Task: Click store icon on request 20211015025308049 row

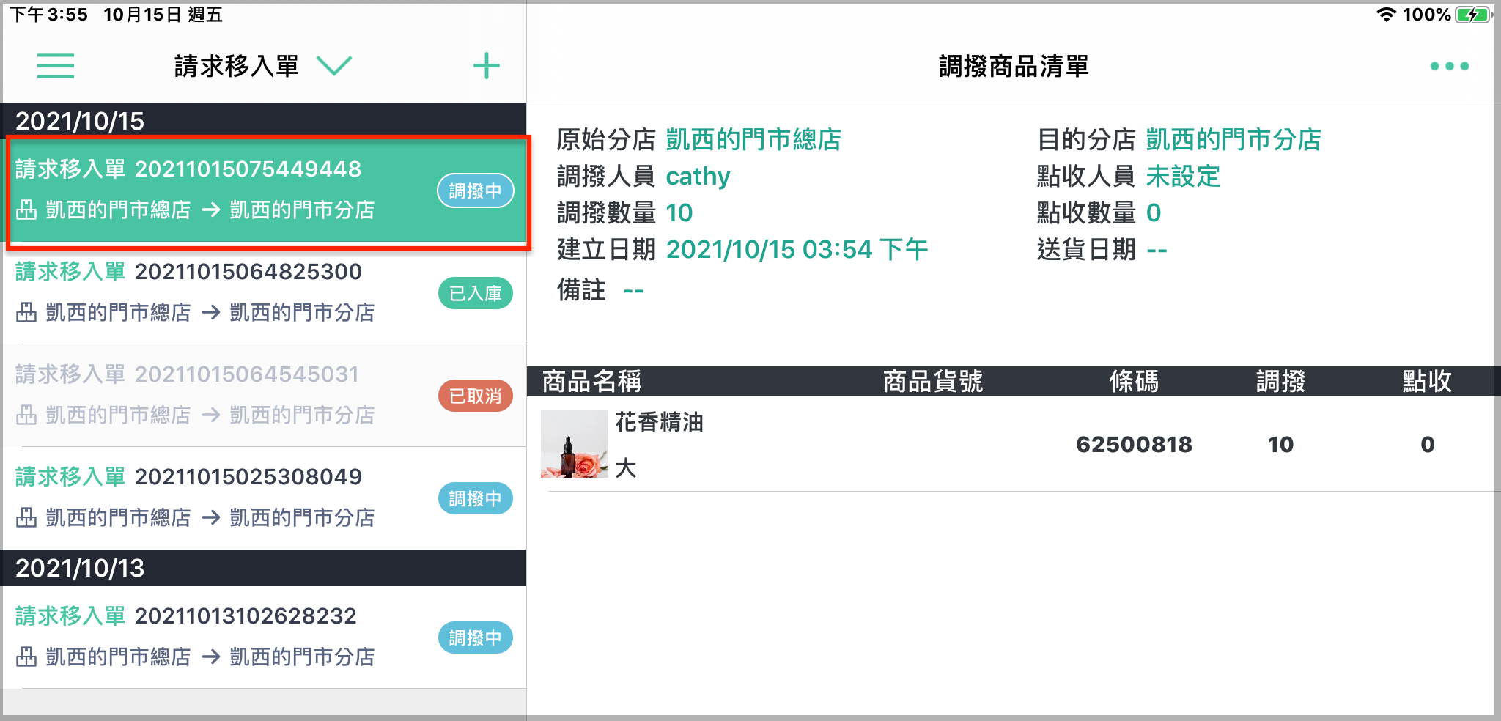Action: tap(26, 518)
